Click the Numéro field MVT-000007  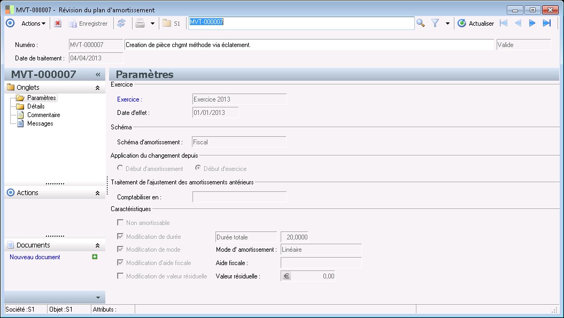click(x=96, y=44)
